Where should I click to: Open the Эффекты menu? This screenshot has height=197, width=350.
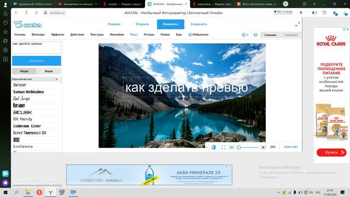tap(57, 34)
